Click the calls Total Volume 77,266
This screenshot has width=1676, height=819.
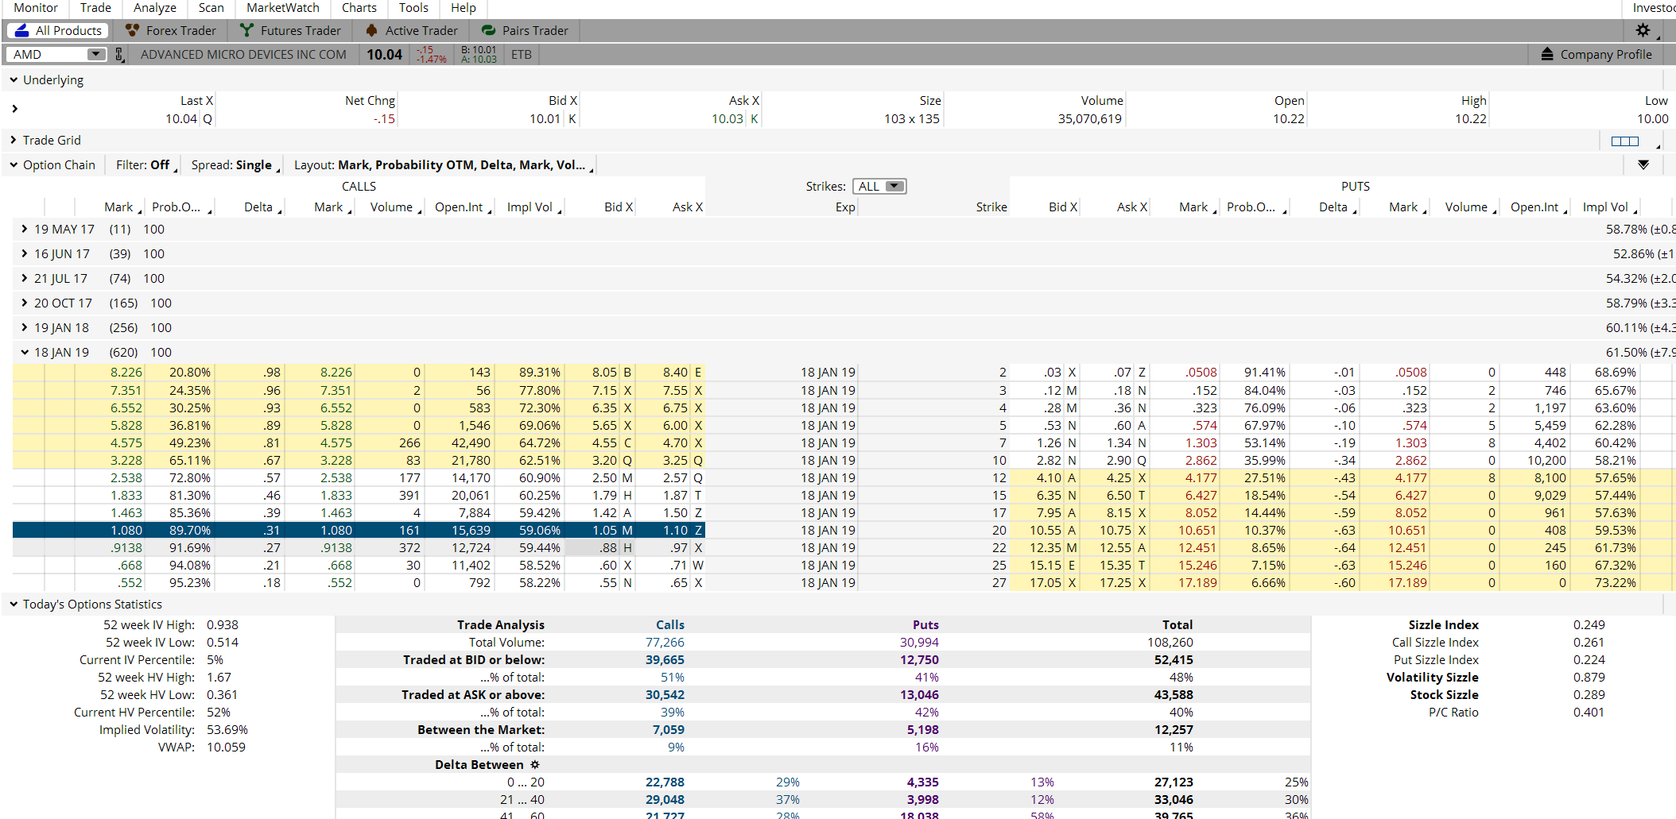665,643
